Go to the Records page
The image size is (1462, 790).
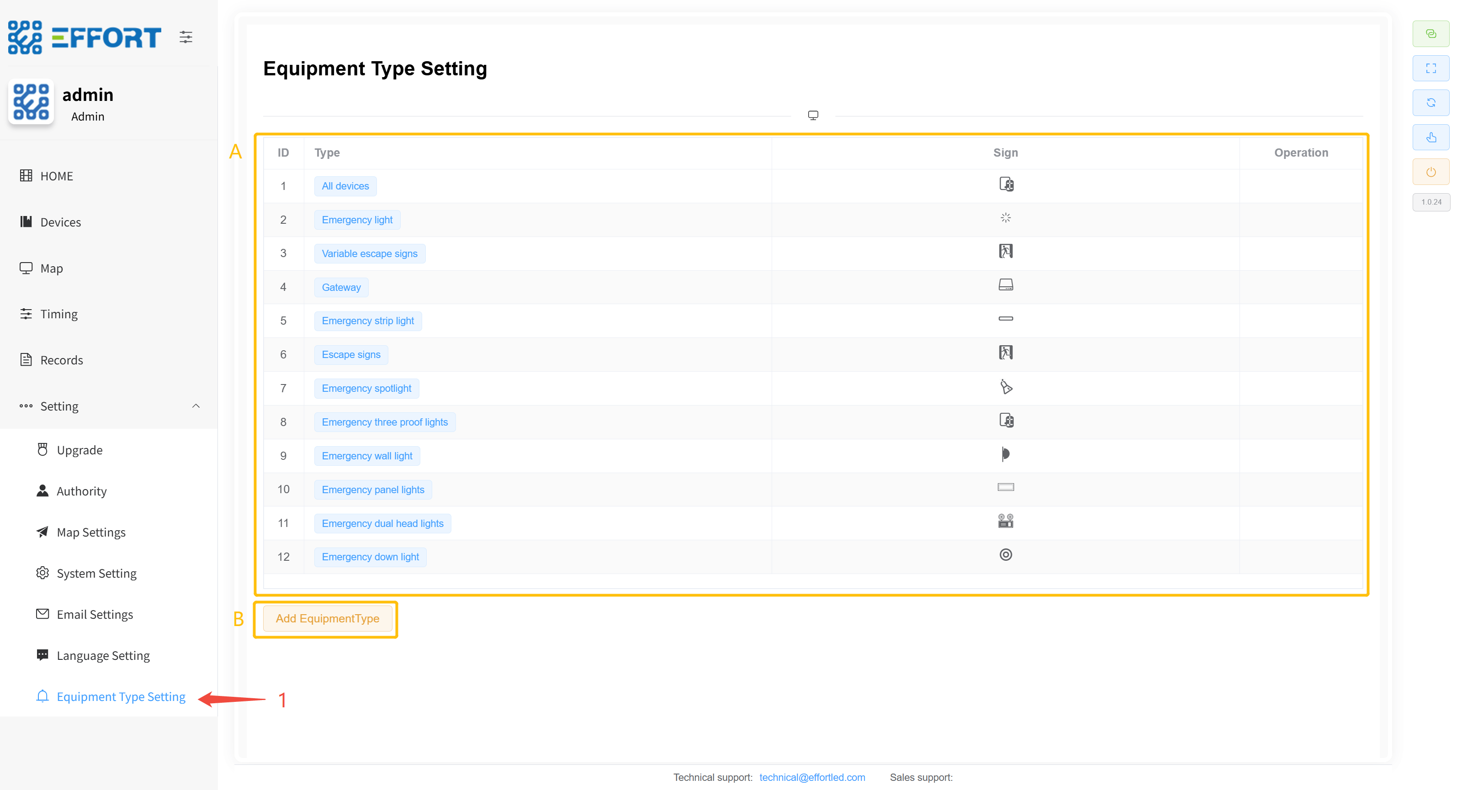61,360
